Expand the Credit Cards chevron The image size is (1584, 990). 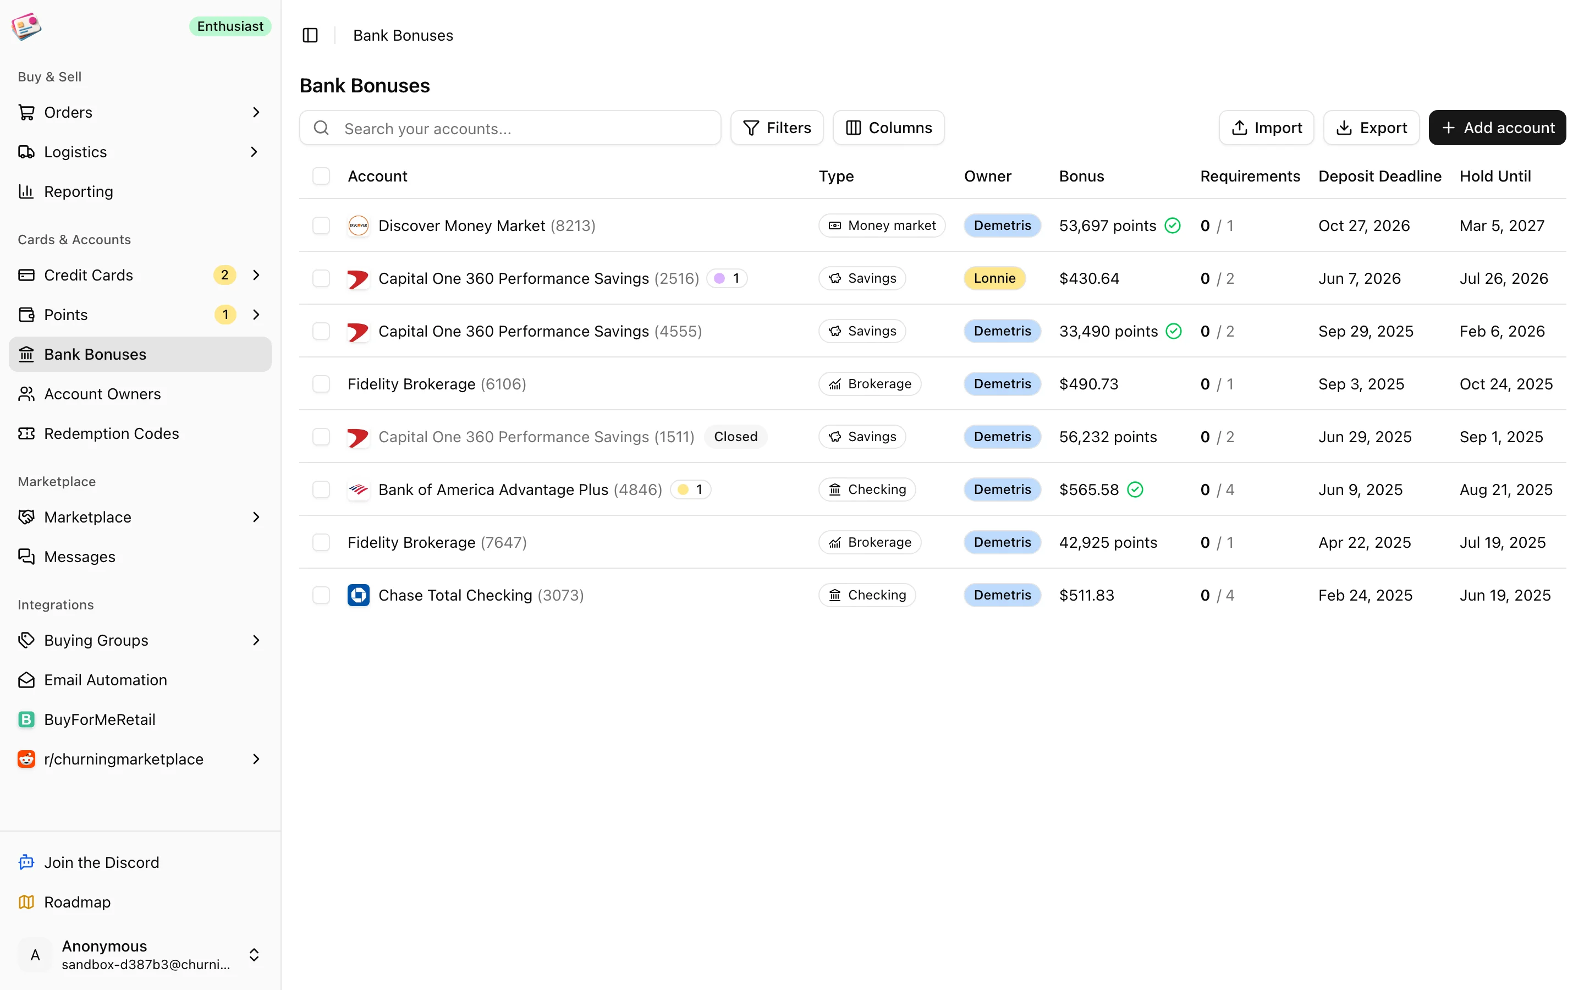coord(256,275)
